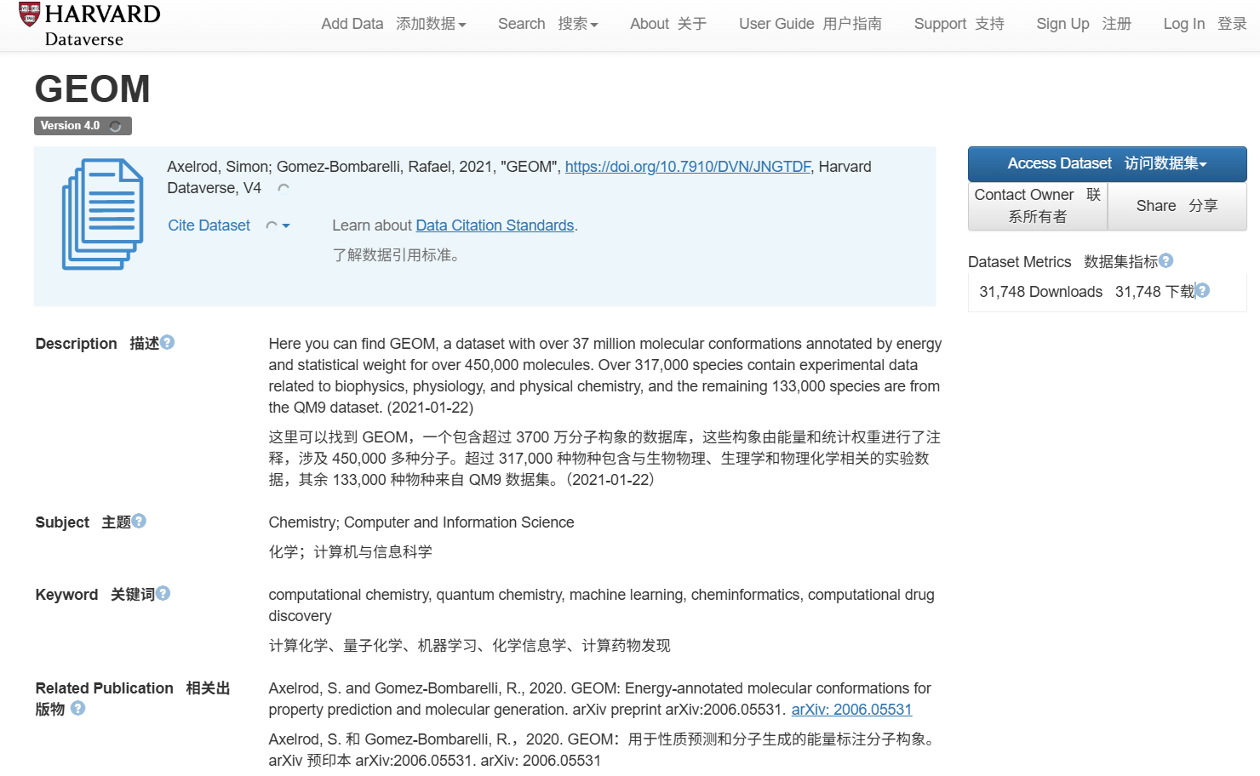1260x776 pixels.
Task: Click the Subject label
Action: tap(62, 522)
